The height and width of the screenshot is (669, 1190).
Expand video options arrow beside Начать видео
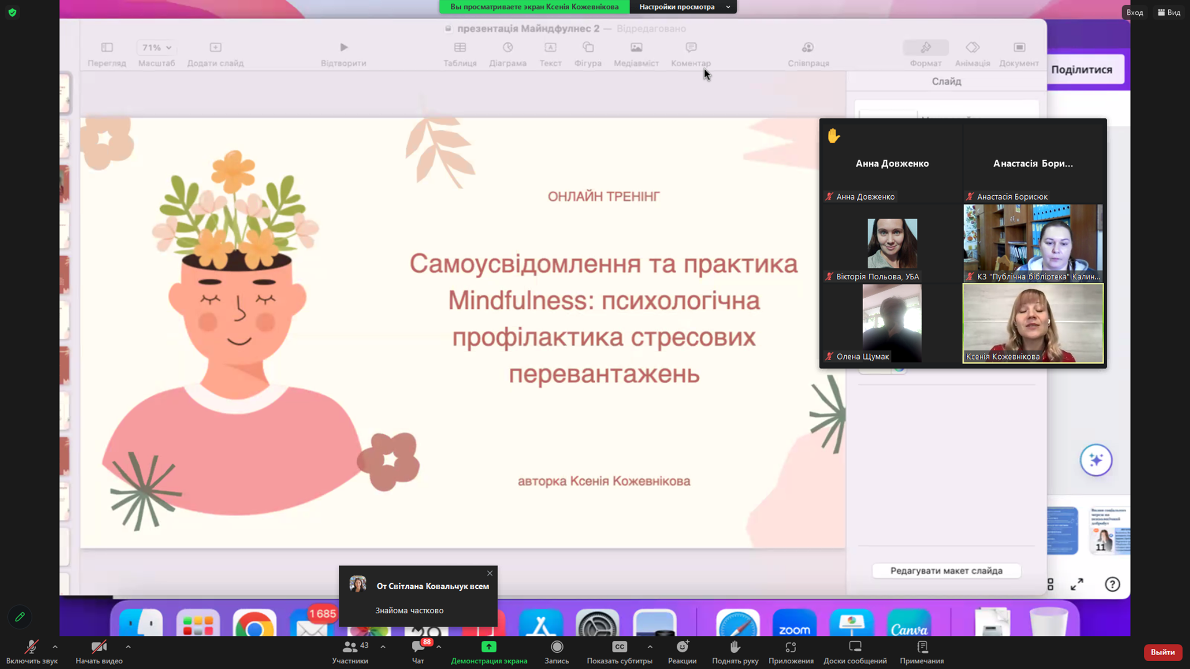click(x=128, y=647)
